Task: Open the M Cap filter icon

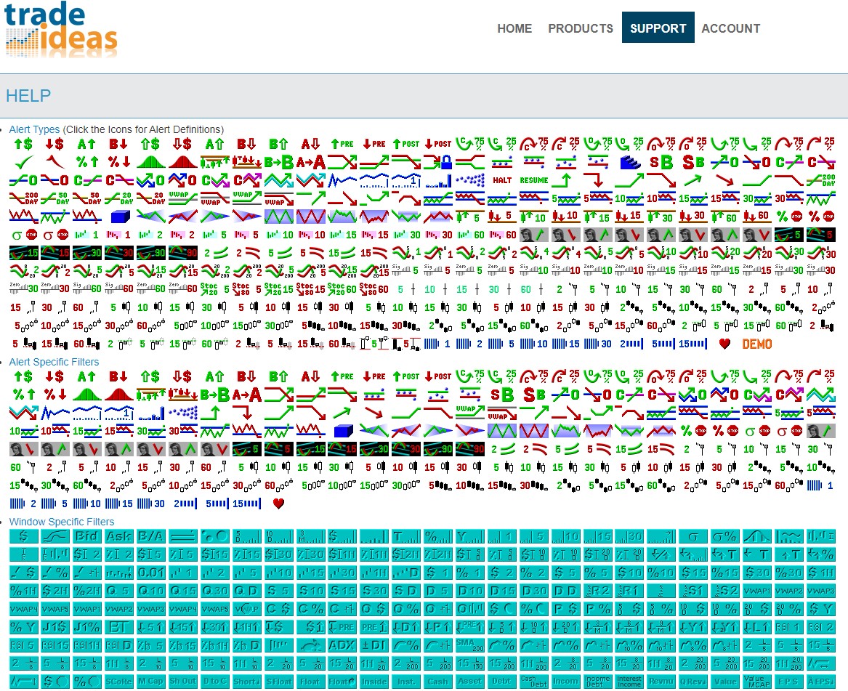Action: click(151, 682)
